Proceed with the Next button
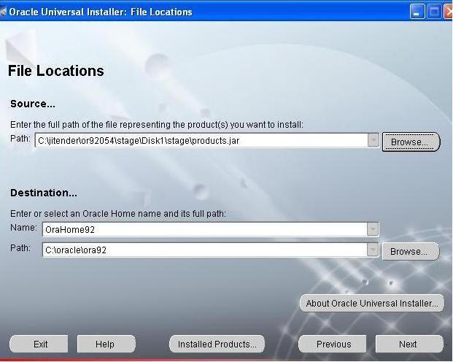 pyautogui.click(x=409, y=344)
